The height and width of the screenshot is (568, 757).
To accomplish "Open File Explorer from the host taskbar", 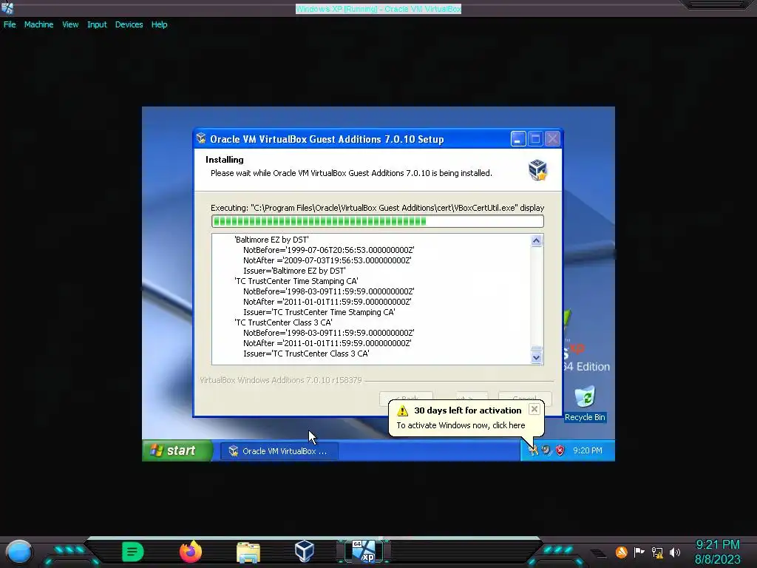I will click(248, 552).
